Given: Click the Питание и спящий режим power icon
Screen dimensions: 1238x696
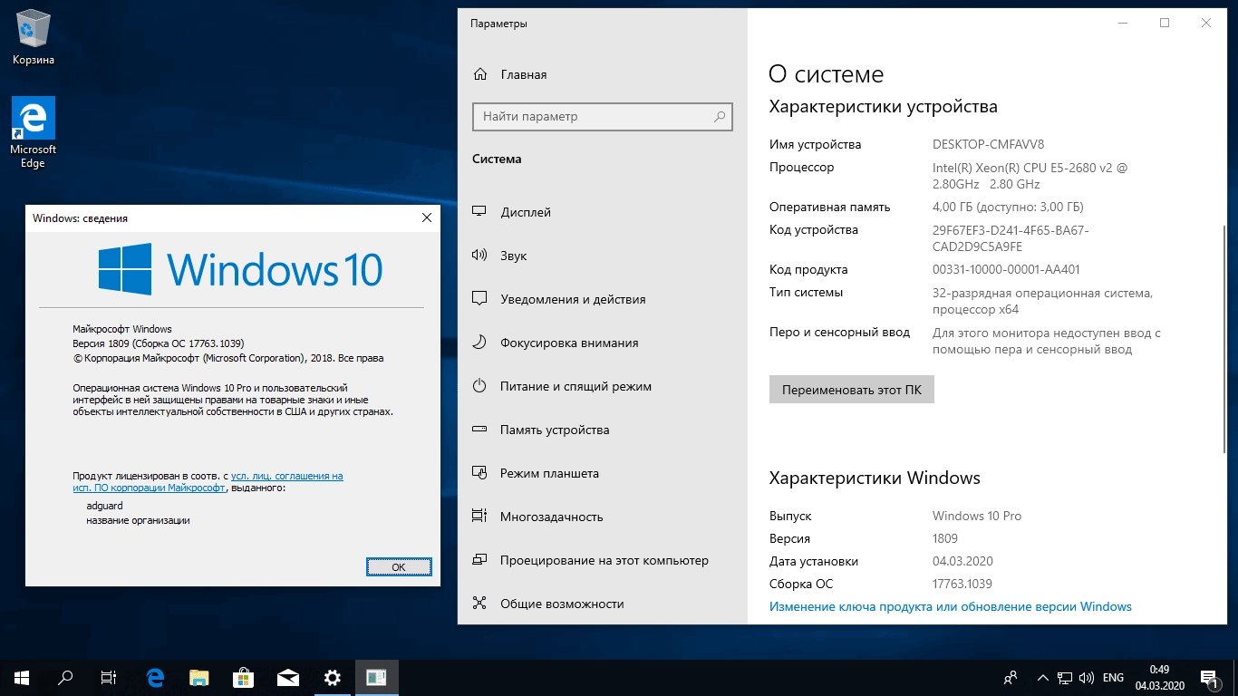Looking at the screenshot, I should pyautogui.click(x=480, y=386).
